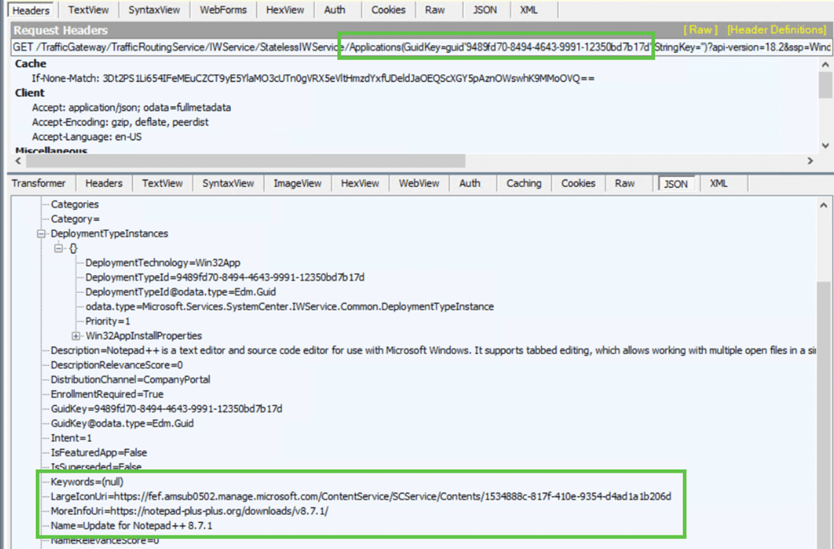Open the Cookies tab in request inspector
834x549 pixels.
pyautogui.click(x=388, y=9)
